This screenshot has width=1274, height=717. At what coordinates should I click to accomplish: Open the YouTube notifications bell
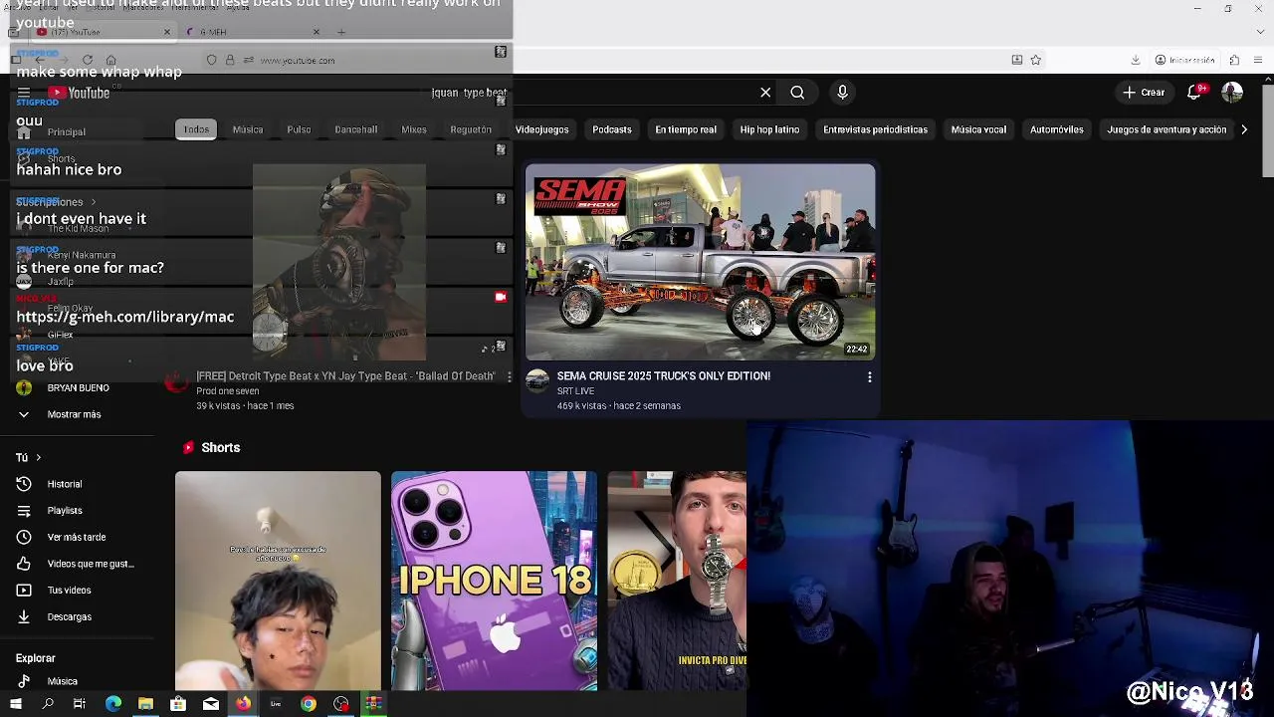pos(1194,93)
